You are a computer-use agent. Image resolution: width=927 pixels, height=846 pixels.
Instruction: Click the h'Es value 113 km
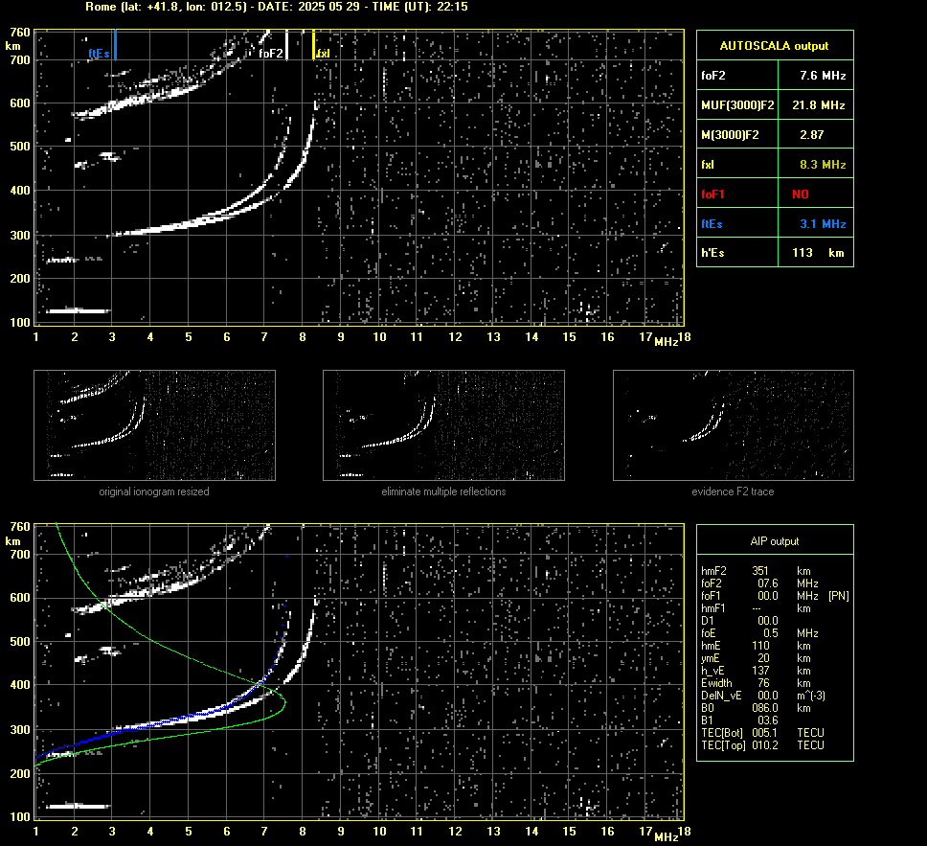818,253
